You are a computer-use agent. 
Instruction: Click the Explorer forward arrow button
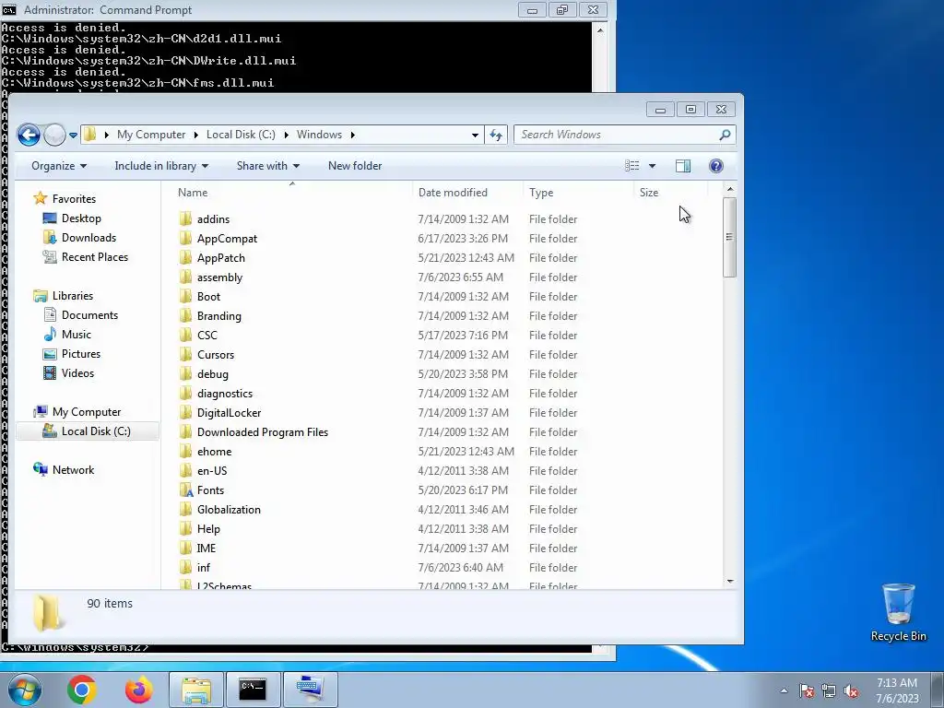[x=54, y=135]
